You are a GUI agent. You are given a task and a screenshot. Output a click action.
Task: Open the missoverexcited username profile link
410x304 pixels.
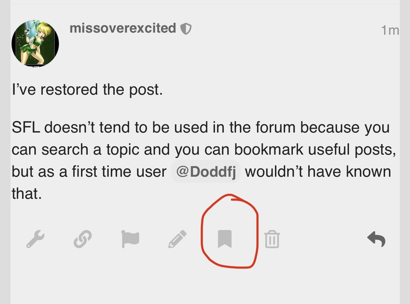point(123,28)
